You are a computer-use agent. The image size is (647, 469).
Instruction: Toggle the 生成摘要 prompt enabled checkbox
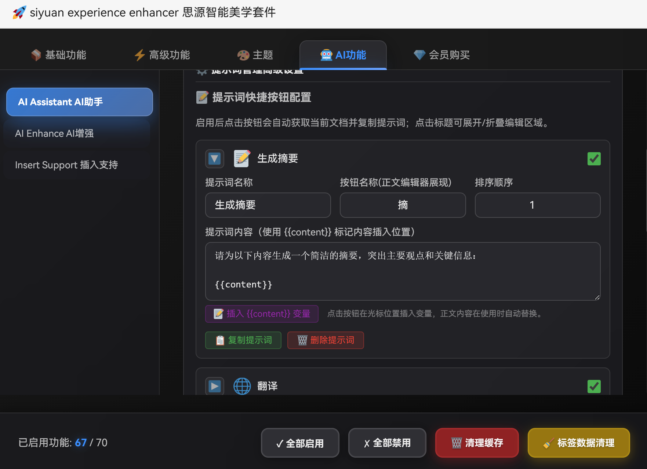tap(594, 159)
